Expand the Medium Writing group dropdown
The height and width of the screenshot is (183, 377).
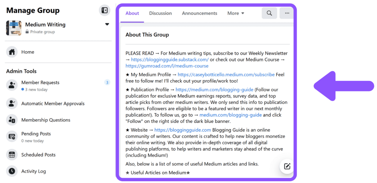tap(107, 24)
